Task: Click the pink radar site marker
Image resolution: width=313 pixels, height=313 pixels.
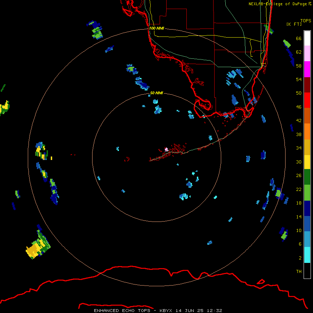Action: (x=166, y=149)
